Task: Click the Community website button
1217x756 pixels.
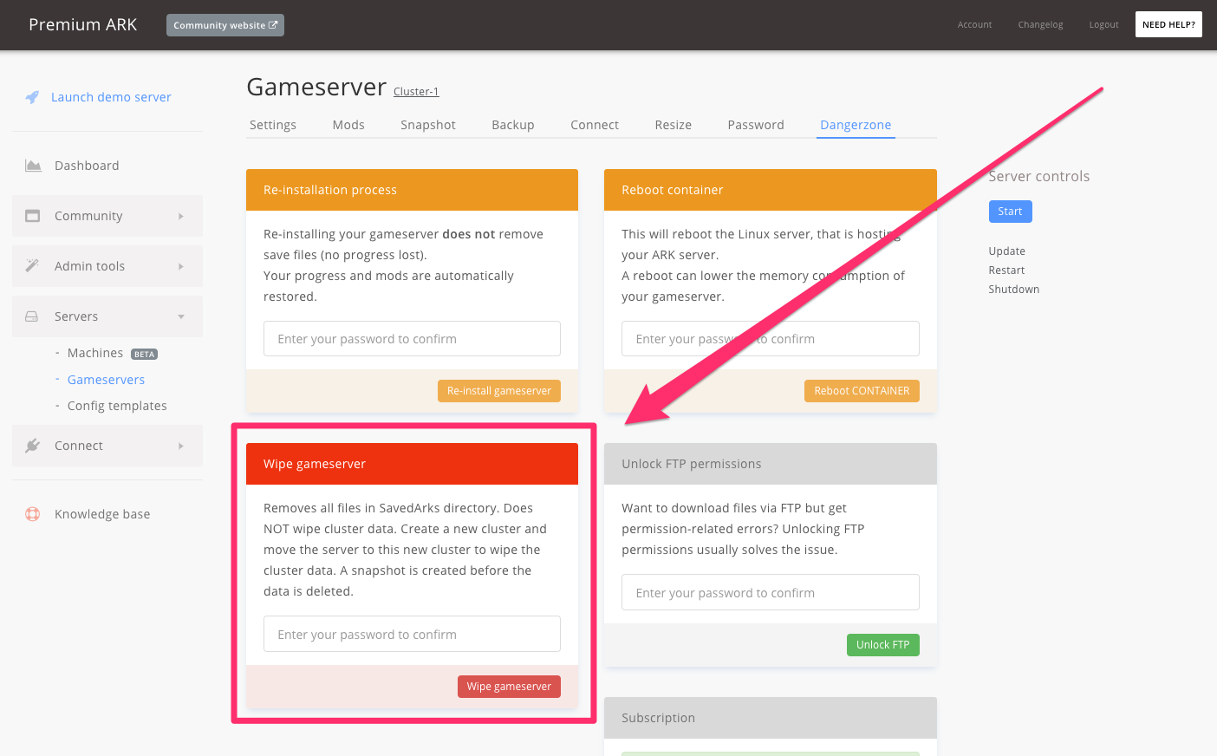Action: (225, 25)
